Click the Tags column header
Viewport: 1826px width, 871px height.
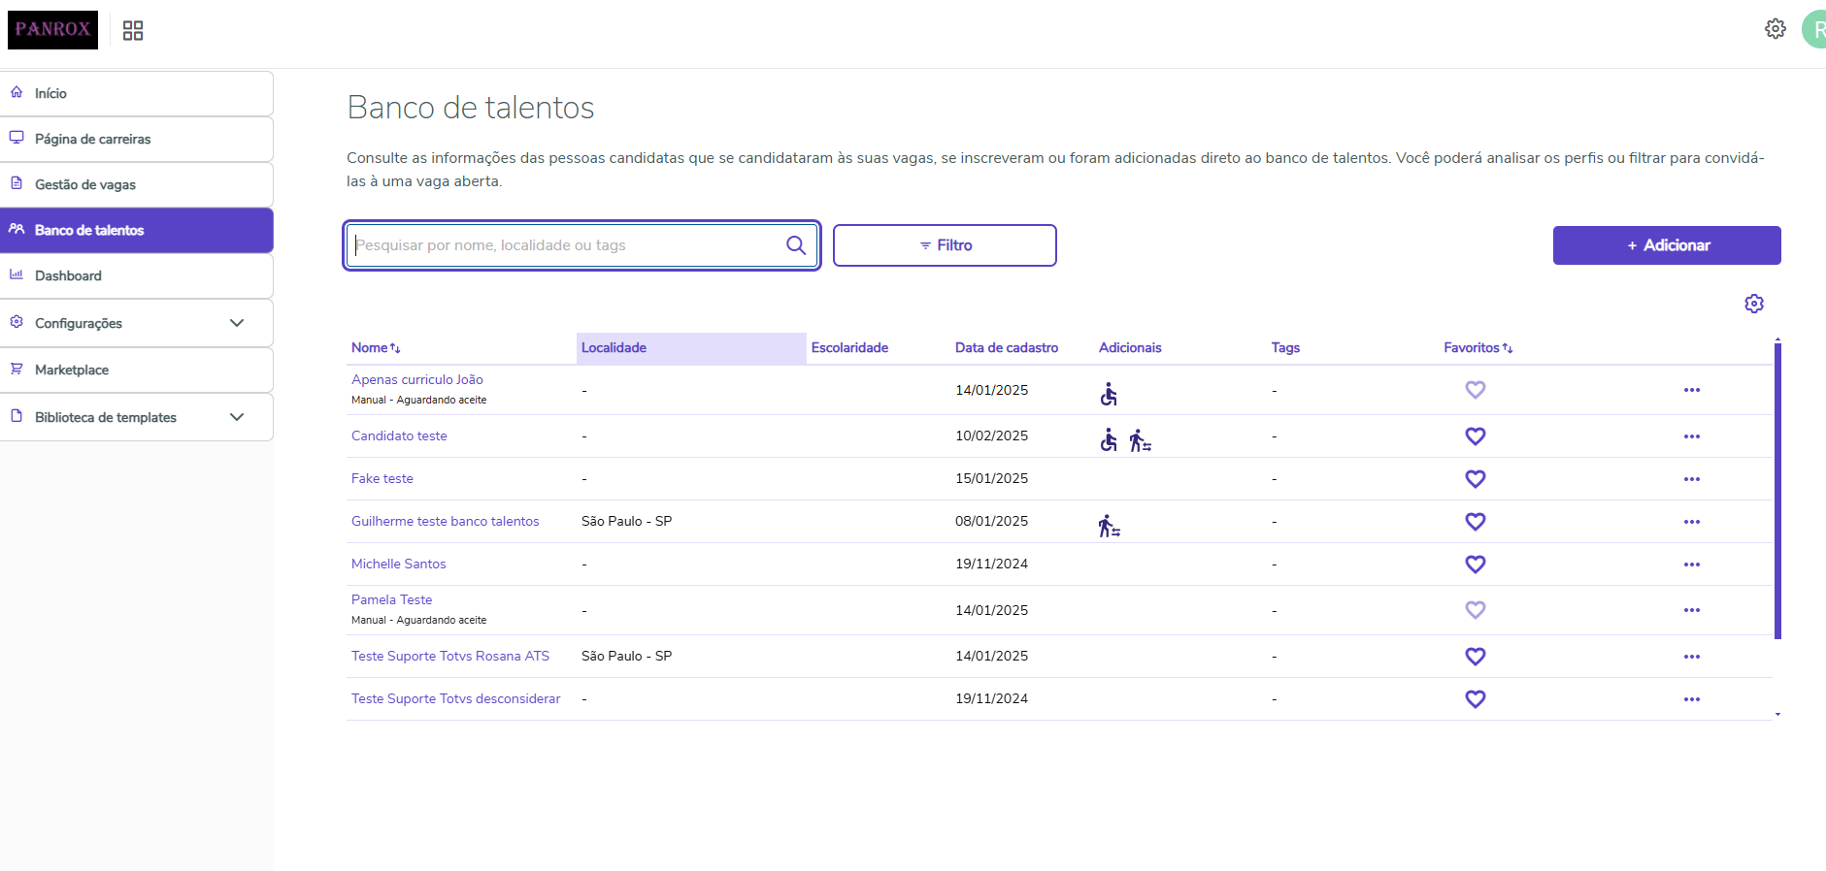1285,347
